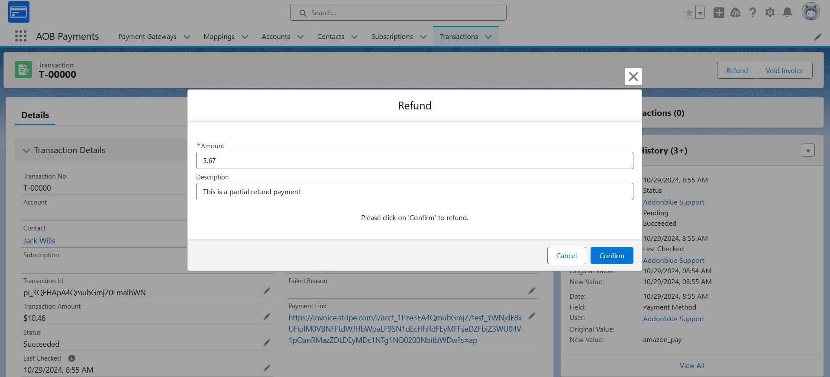Click the favorites star icon
The height and width of the screenshot is (377, 830).
(x=689, y=13)
